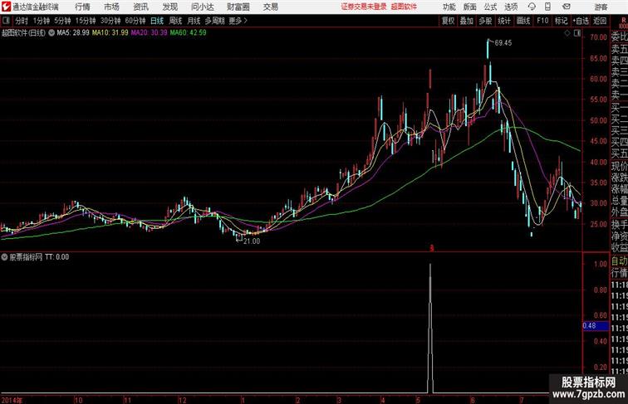This screenshot has width=628, height=404.
Task: Expand 更多 periods chevron
Action: (246, 21)
